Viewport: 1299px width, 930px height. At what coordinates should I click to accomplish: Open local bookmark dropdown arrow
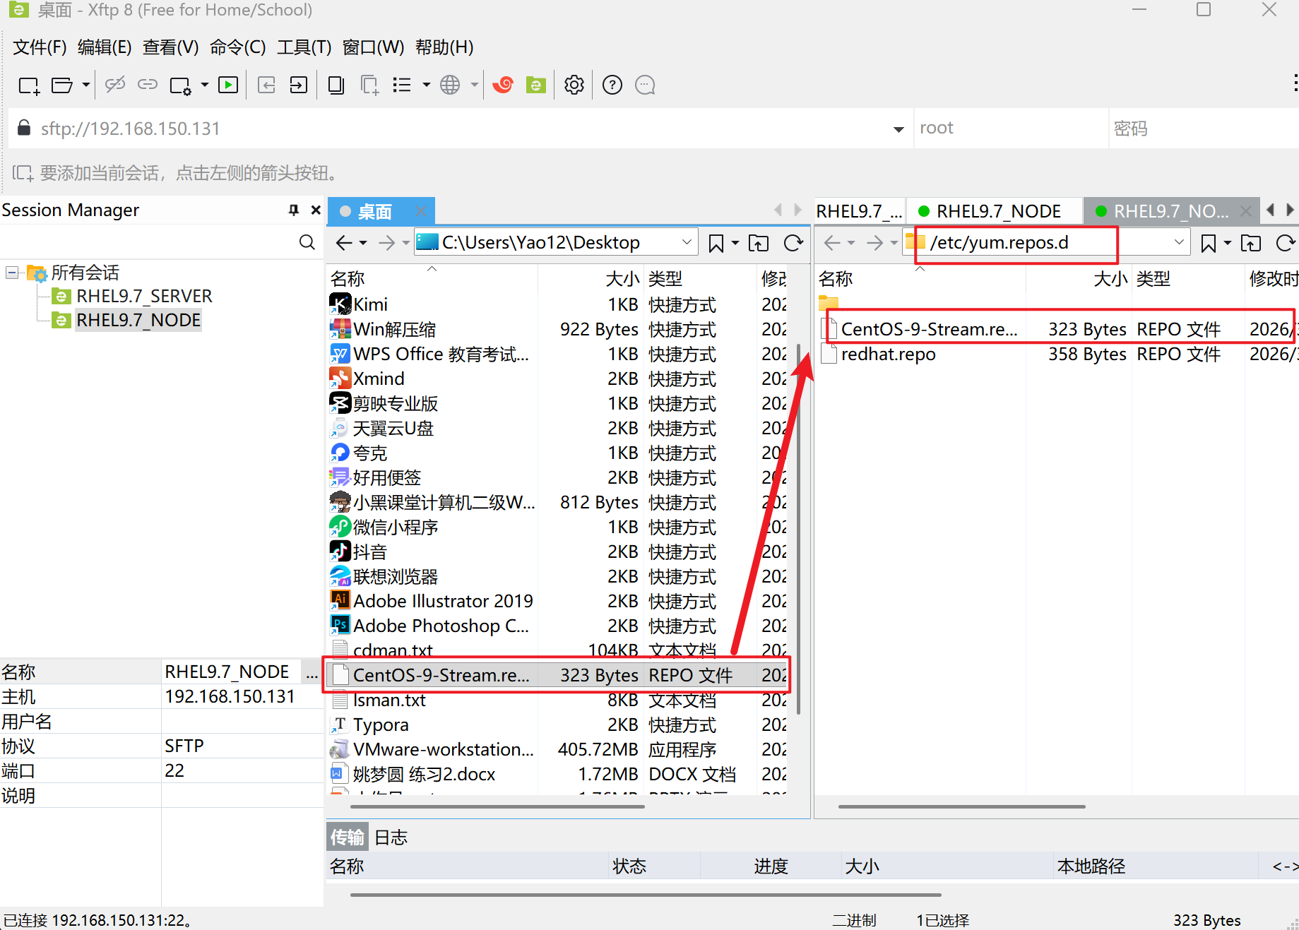click(x=735, y=243)
